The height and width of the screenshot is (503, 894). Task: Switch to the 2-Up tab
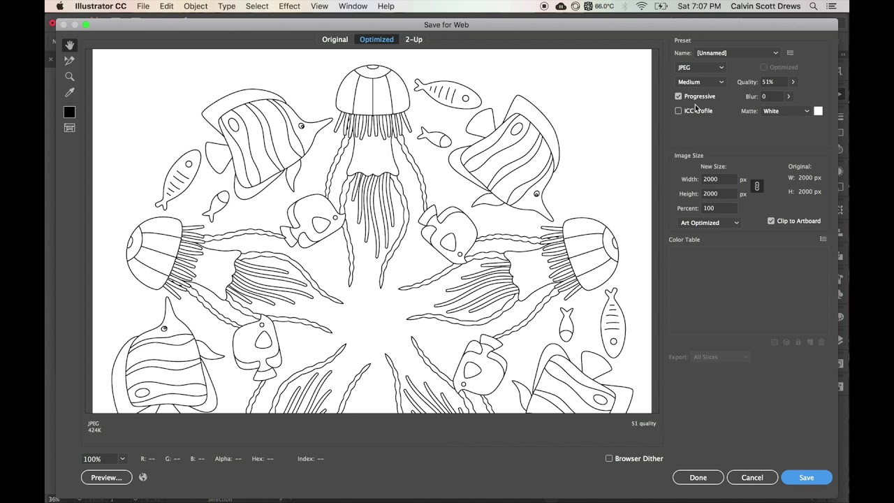coord(413,39)
